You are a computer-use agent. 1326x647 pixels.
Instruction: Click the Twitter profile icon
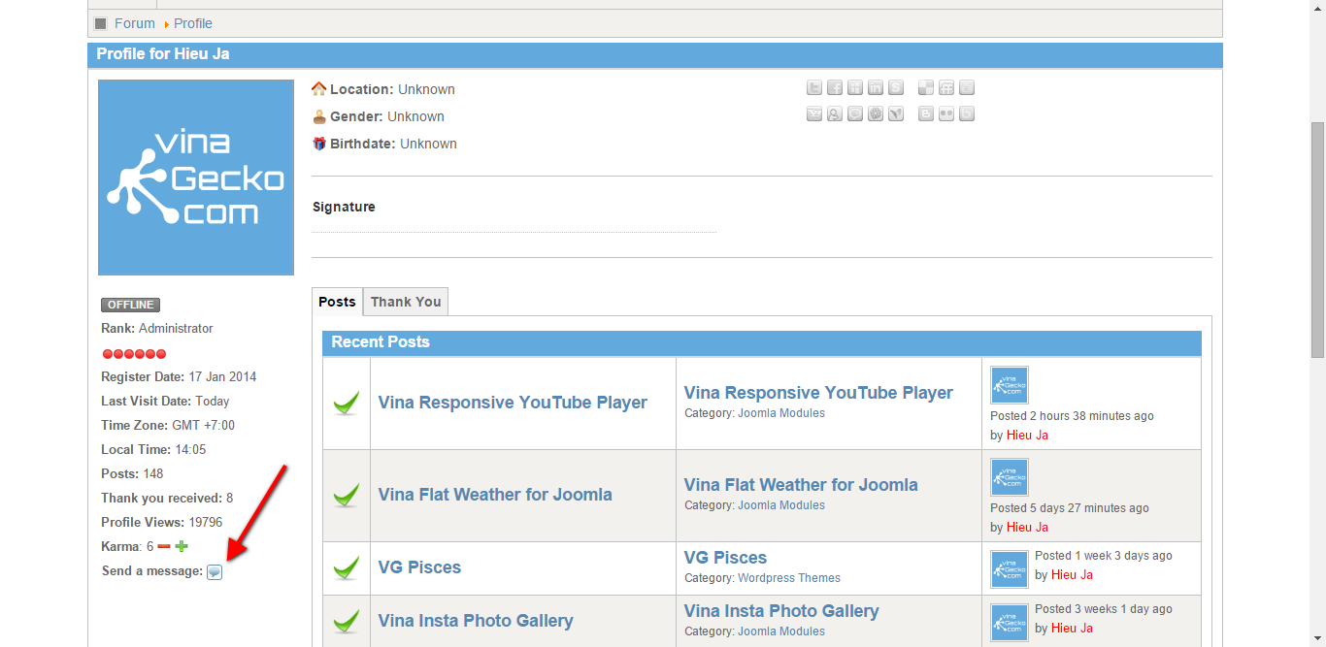coord(814,87)
